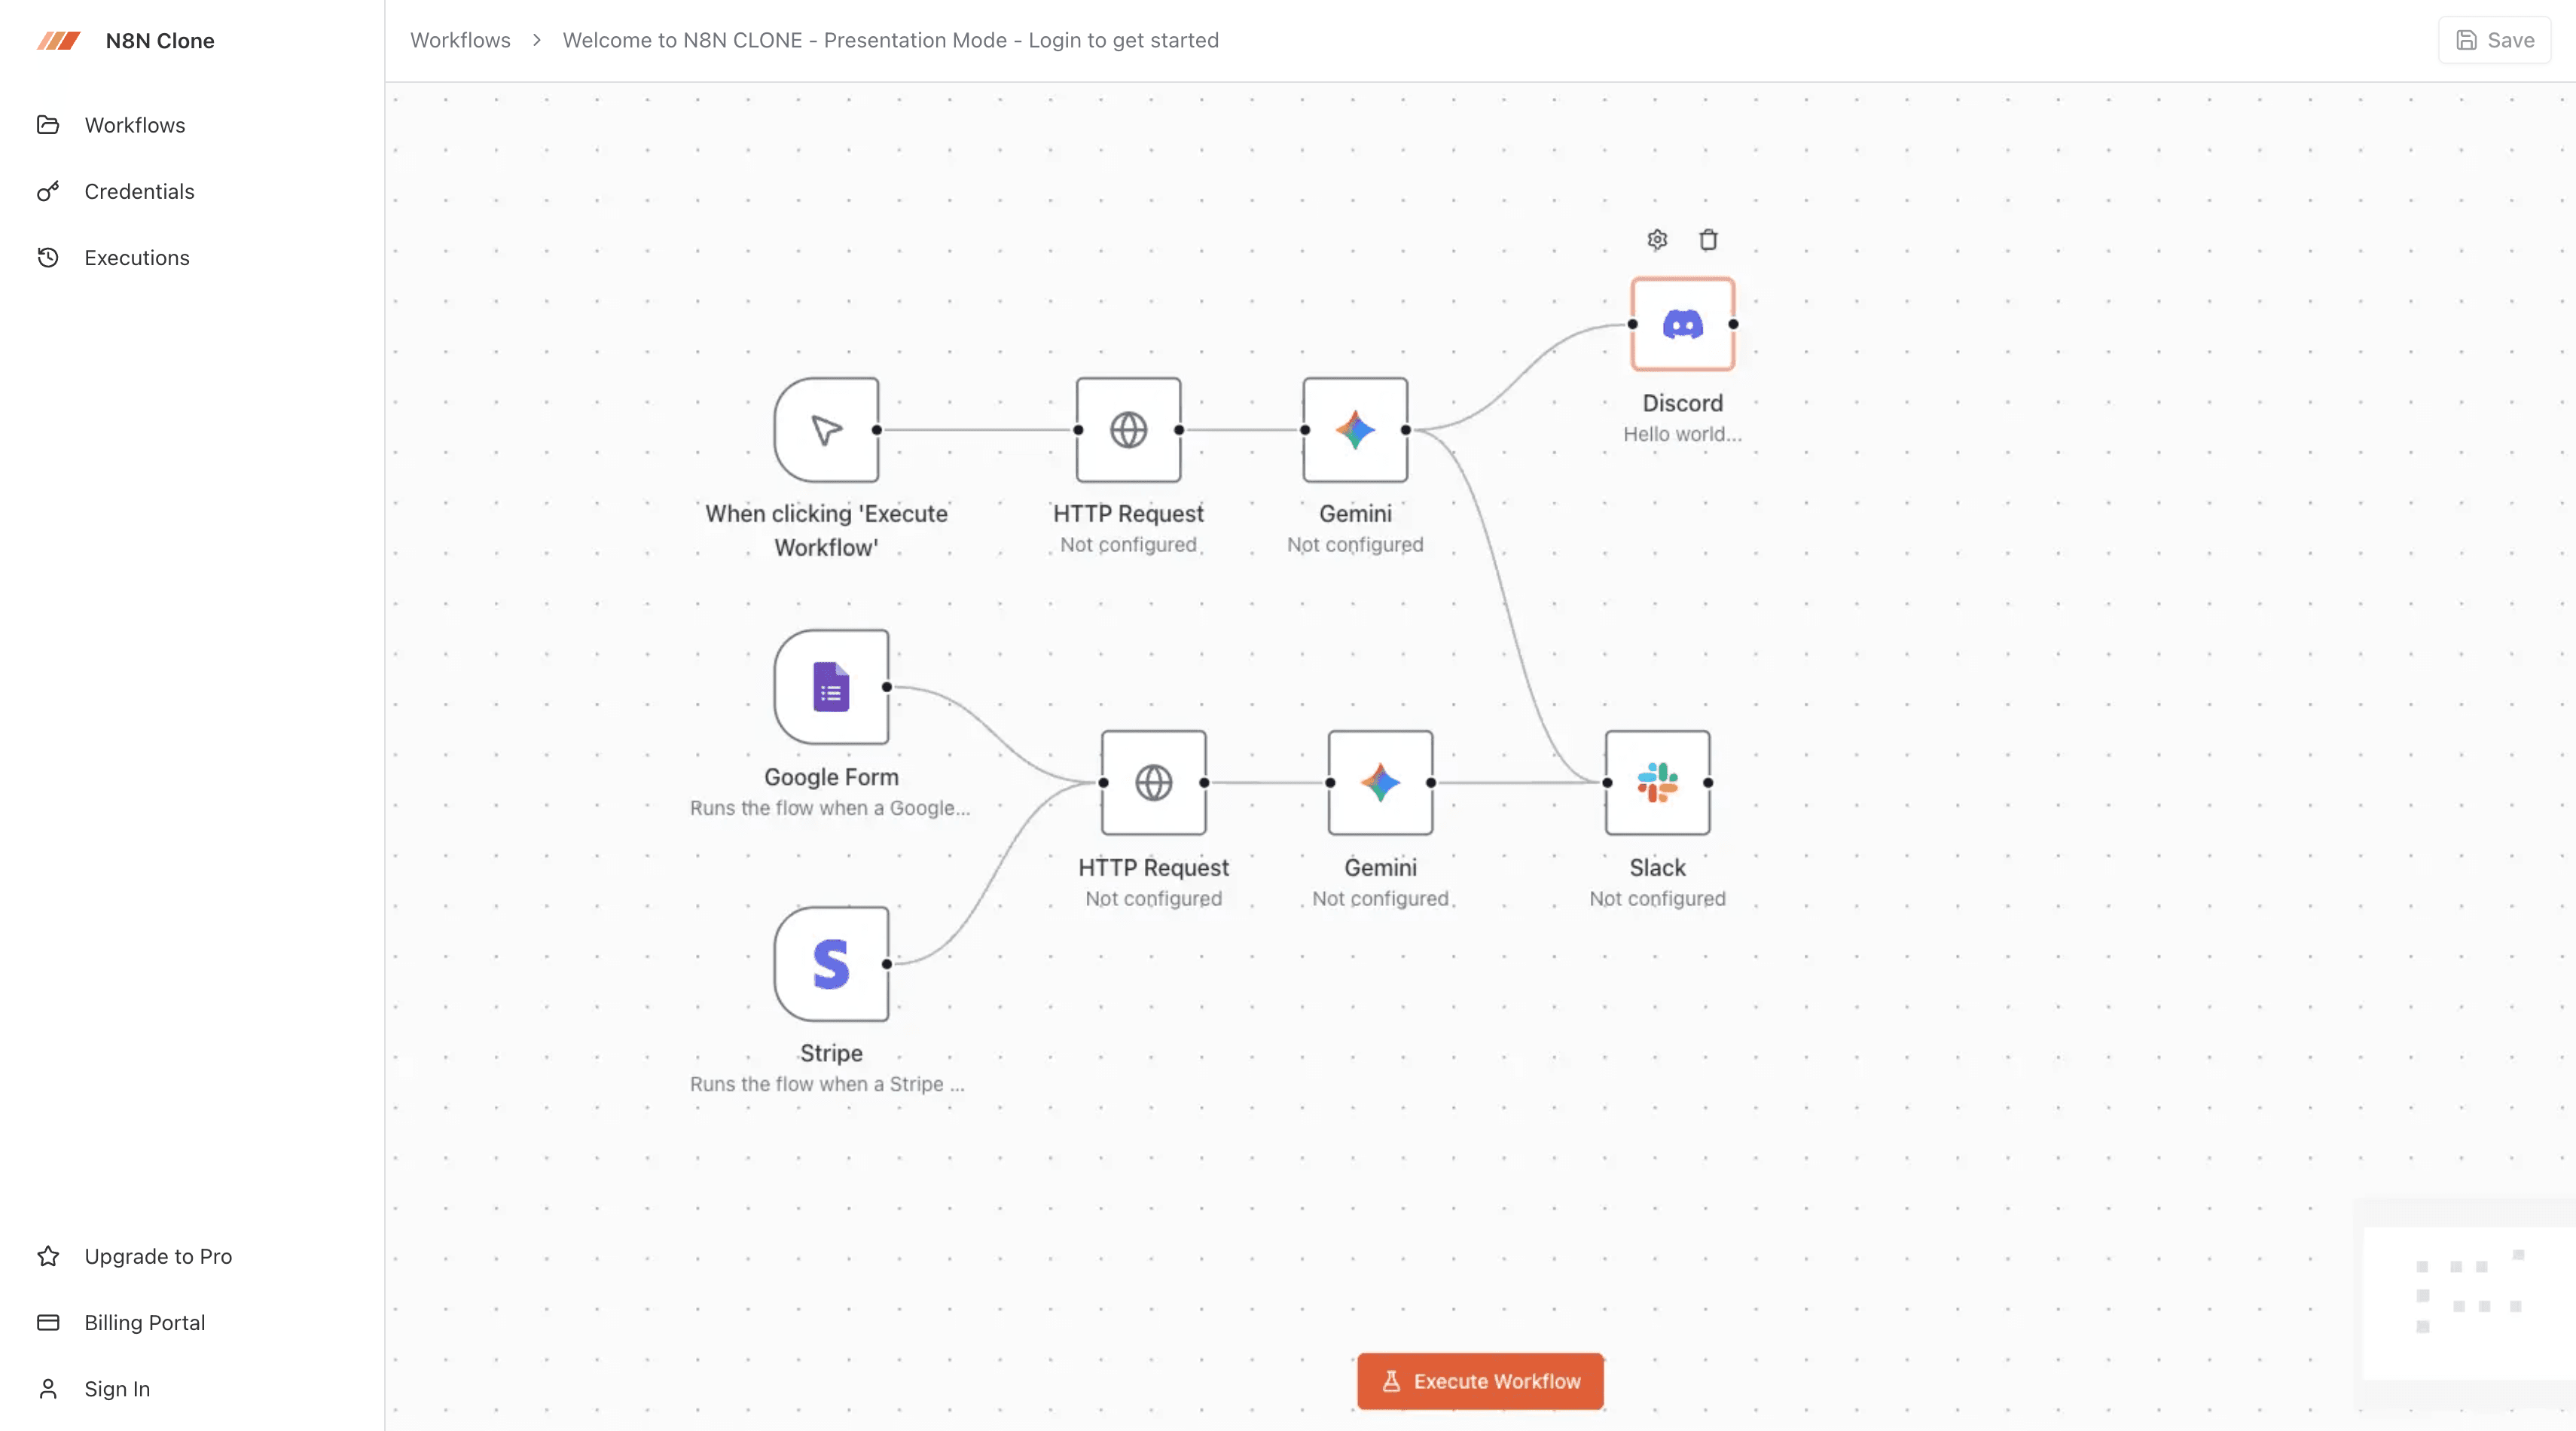Select the bottom HTTP Request node

(1153, 783)
